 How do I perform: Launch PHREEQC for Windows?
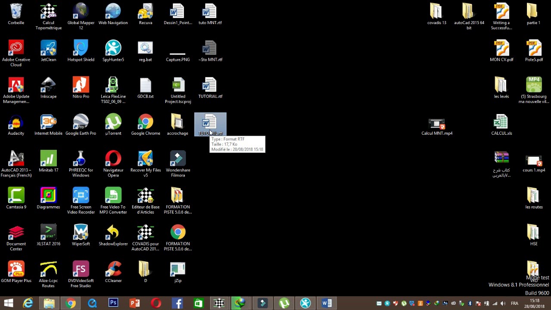coord(81,164)
